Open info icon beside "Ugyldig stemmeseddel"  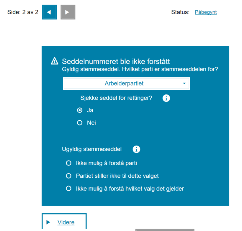tap(136, 149)
